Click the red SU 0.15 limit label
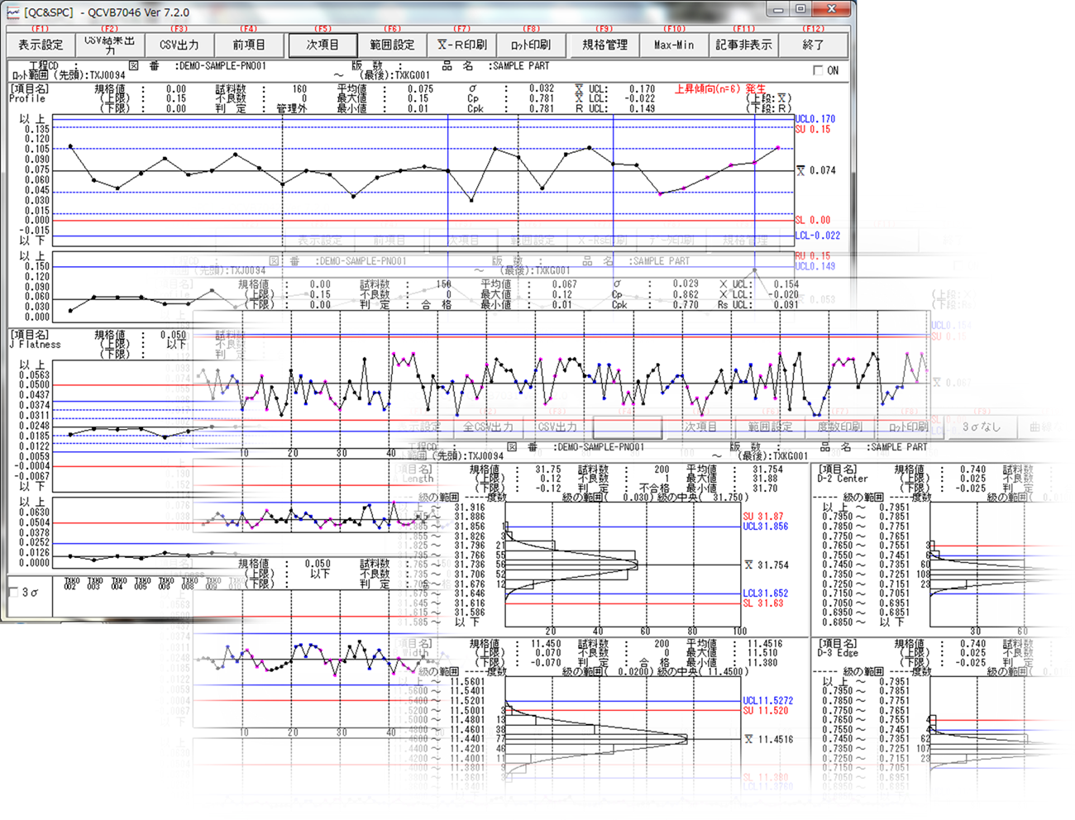Viewport: 1075px width, 820px height. coord(812,130)
